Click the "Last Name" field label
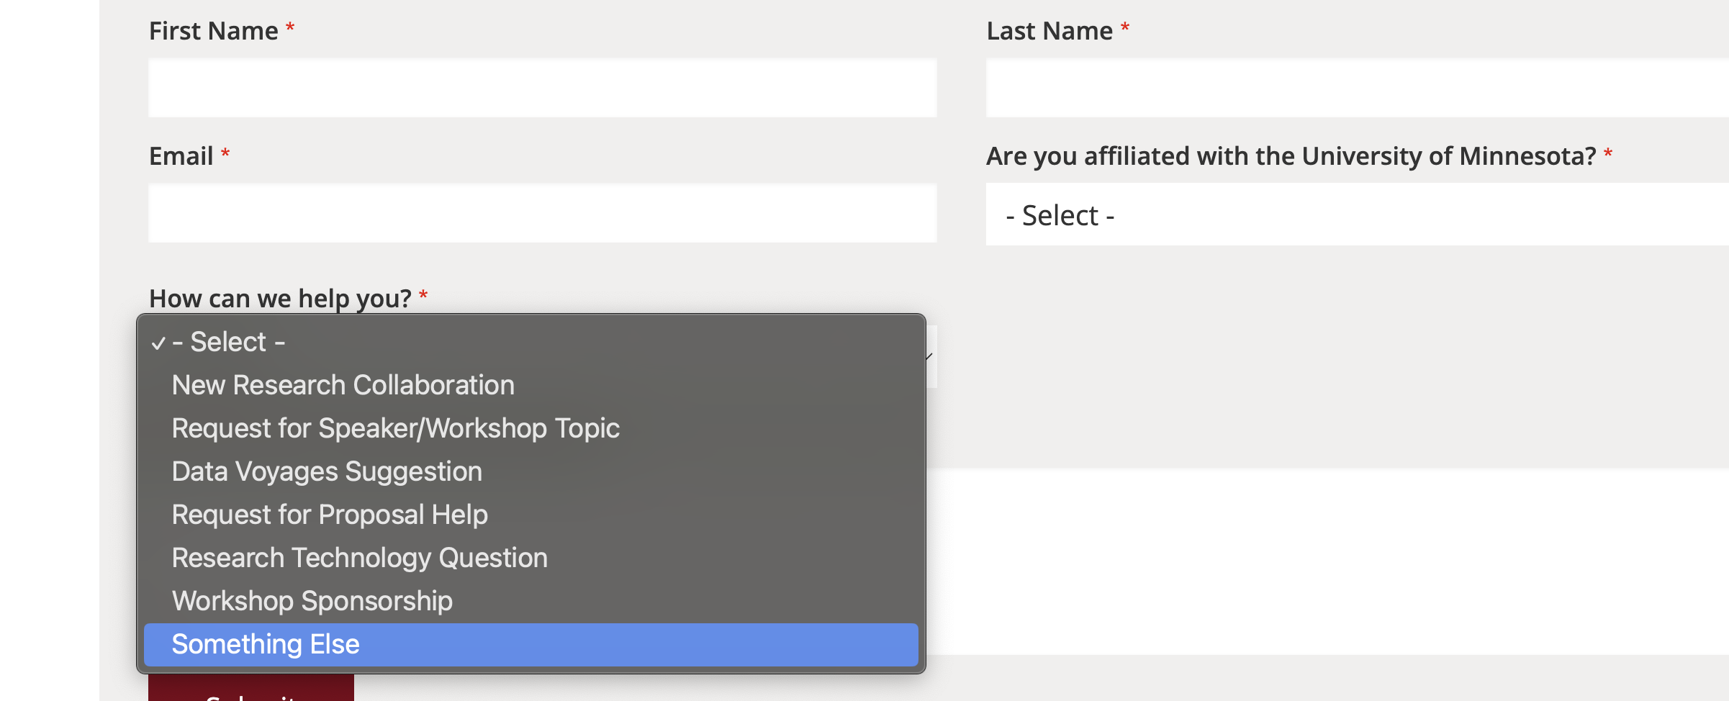The height and width of the screenshot is (701, 1729). click(1049, 31)
